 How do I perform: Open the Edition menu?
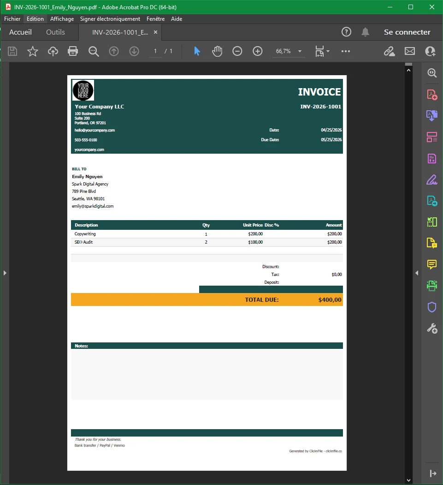click(x=35, y=19)
